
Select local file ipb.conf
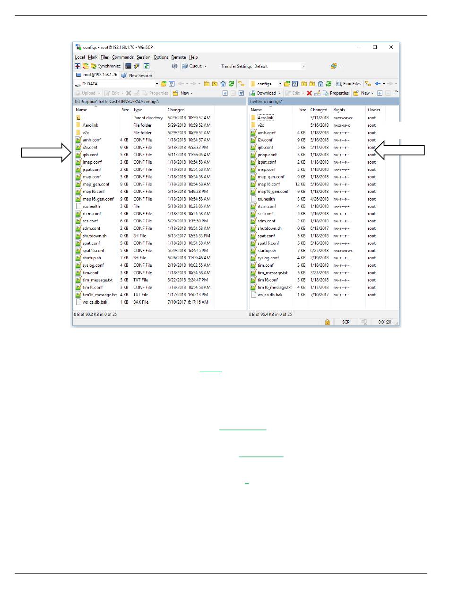tap(90, 155)
